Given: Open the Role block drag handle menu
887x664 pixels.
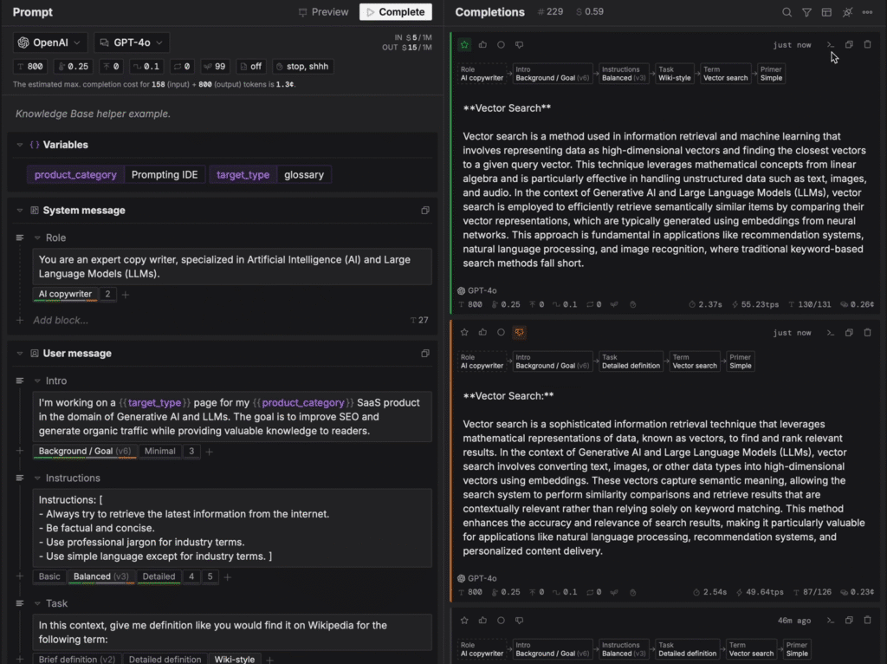Looking at the screenshot, I should pos(20,238).
